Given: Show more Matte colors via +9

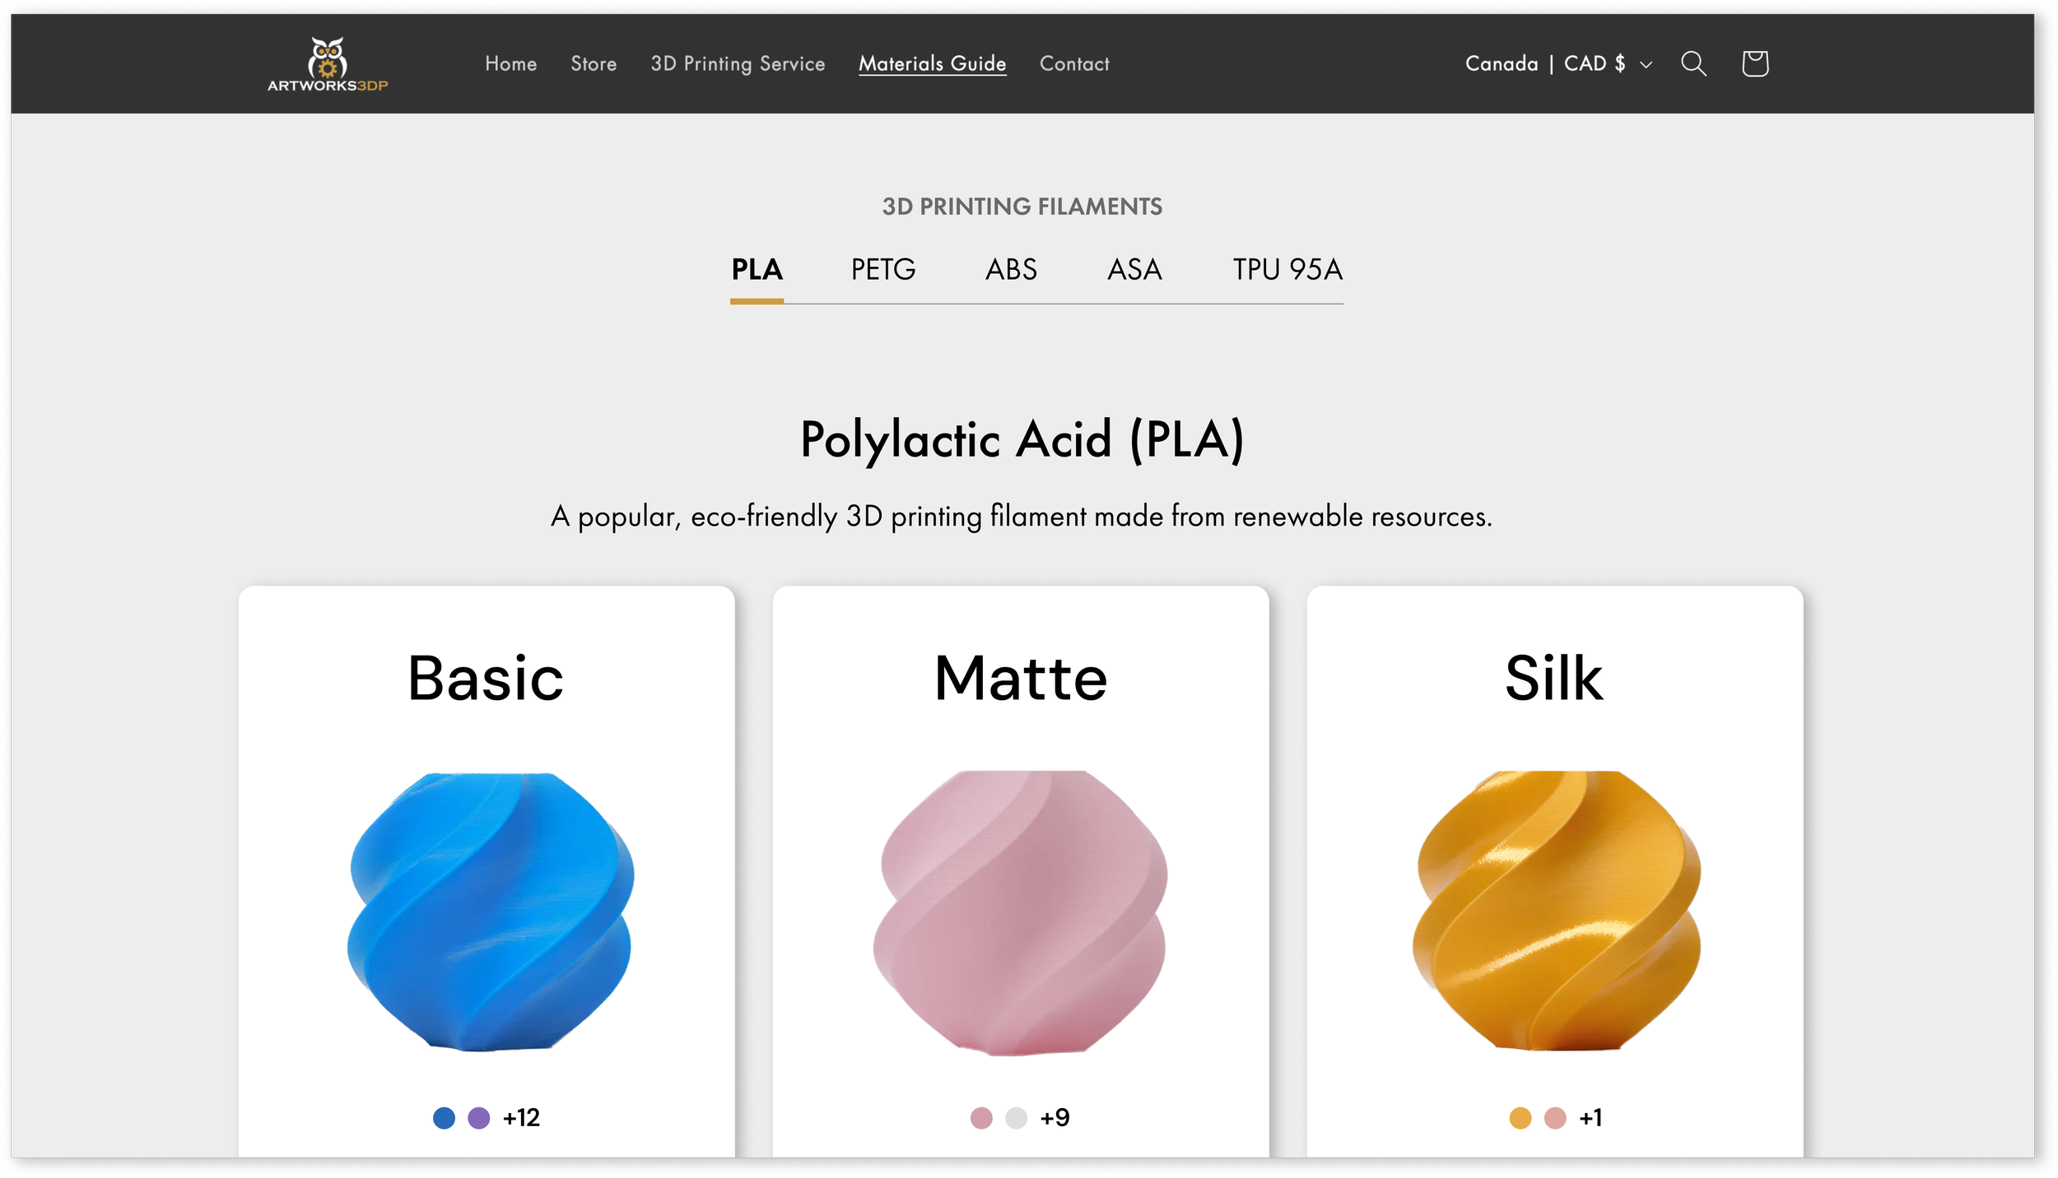Looking at the screenshot, I should coord(1055,1118).
